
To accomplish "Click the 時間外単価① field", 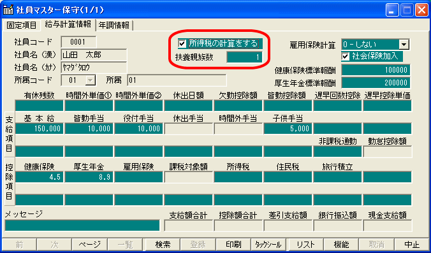I will (x=89, y=106).
